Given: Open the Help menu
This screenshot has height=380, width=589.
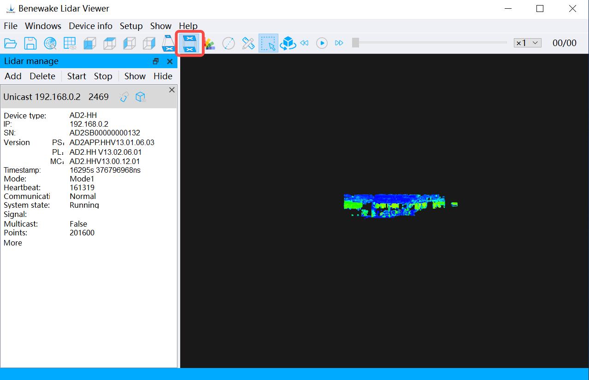Looking at the screenshot, I should tap(188, 26).
